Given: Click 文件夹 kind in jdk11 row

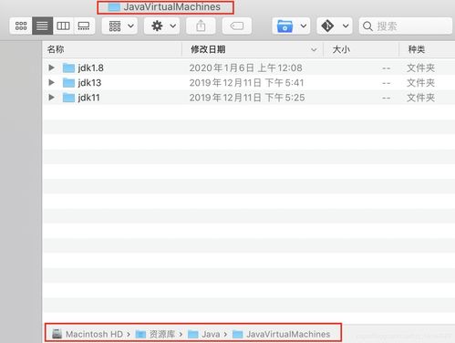Looking at the screenshot, I should point(420,98).
